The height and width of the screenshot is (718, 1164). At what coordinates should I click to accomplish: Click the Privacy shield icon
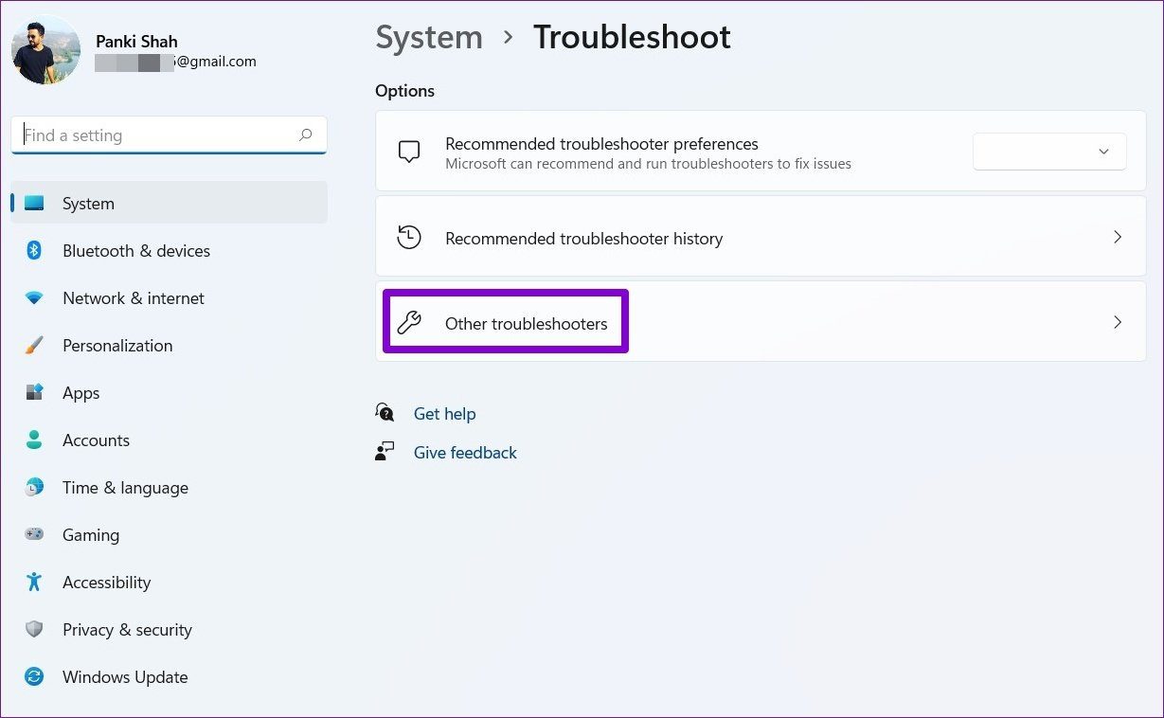(x=34, y=630)
